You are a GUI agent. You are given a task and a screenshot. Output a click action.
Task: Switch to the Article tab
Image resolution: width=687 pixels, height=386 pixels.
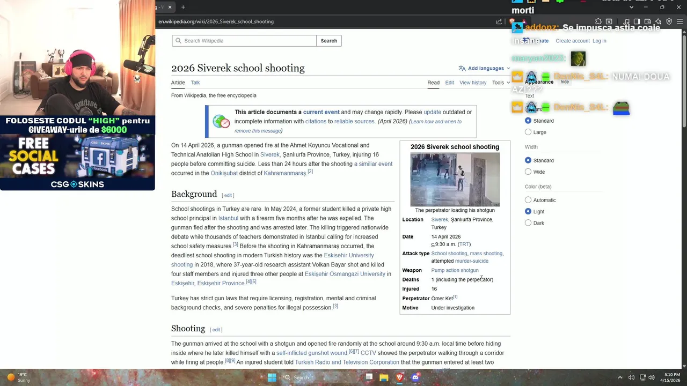[x=178, y=83]
